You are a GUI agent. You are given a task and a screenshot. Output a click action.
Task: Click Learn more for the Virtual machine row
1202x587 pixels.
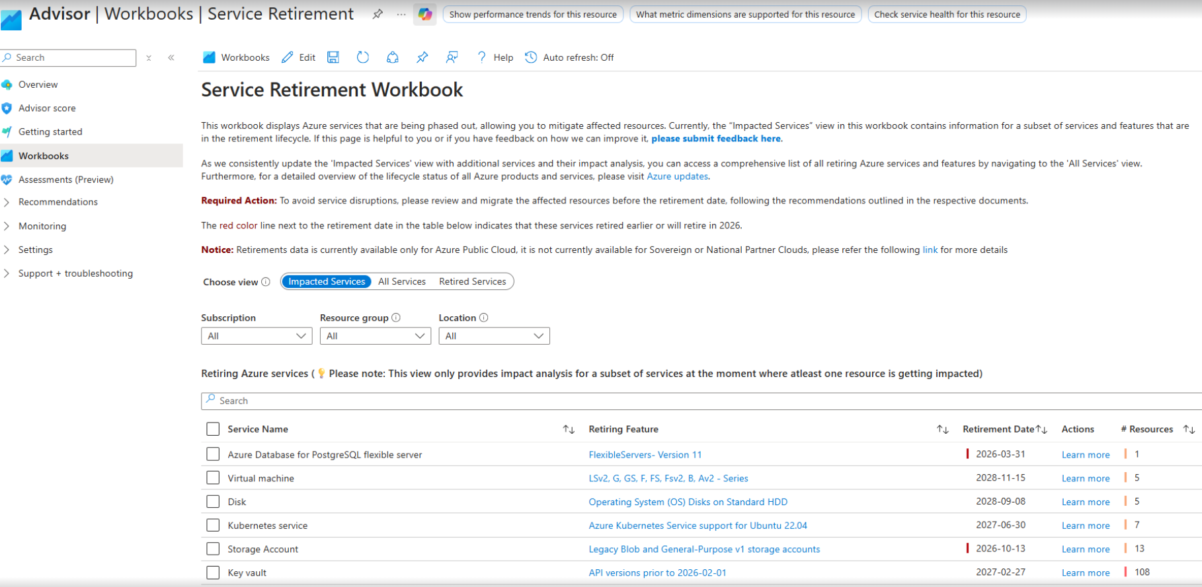pos(1086,479)
